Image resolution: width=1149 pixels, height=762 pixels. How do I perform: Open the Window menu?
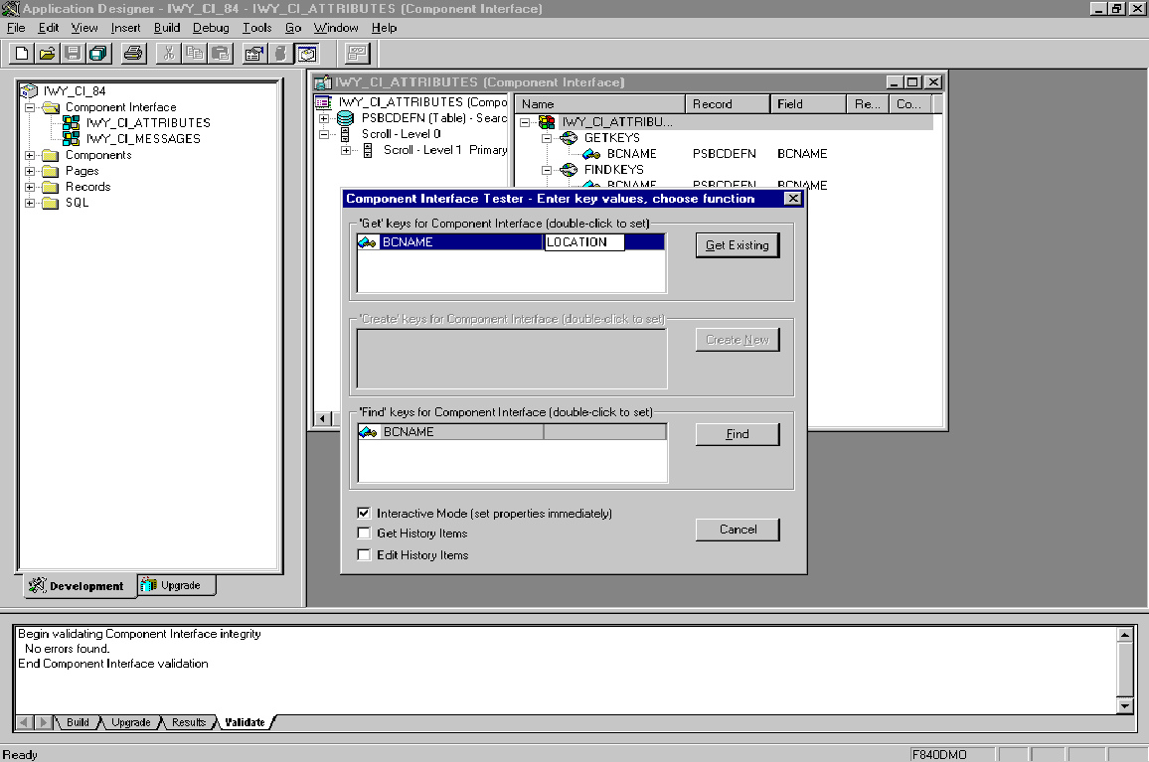coord(336,28)
